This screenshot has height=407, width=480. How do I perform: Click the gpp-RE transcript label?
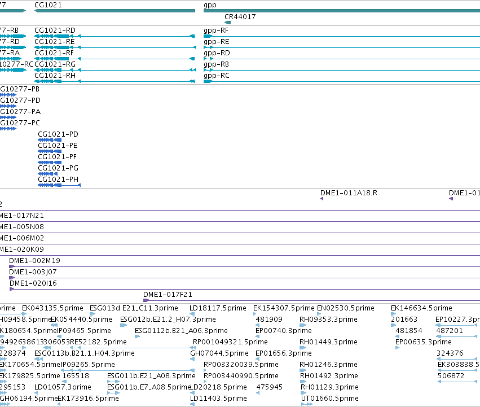click(217, 42)
